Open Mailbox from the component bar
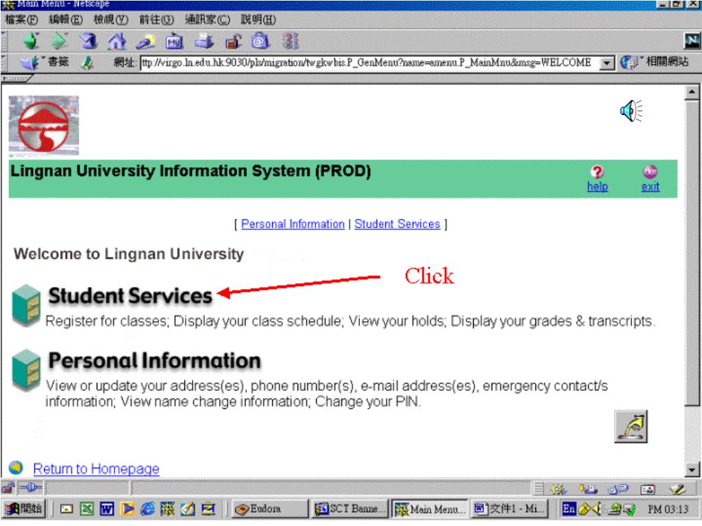The width and height of the screenshot is (702, 526). 588,489
